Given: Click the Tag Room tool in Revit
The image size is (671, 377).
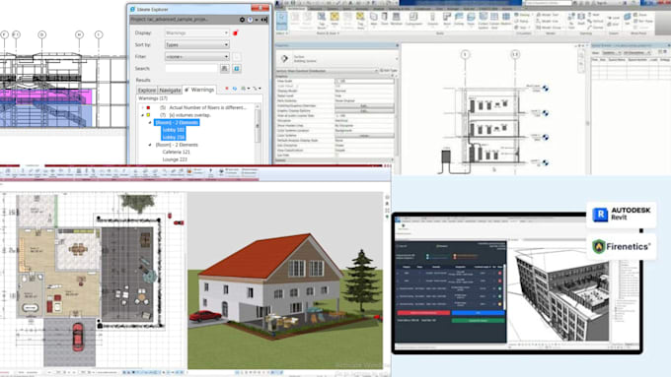Looking at the screenshot, I should [322, 20].
